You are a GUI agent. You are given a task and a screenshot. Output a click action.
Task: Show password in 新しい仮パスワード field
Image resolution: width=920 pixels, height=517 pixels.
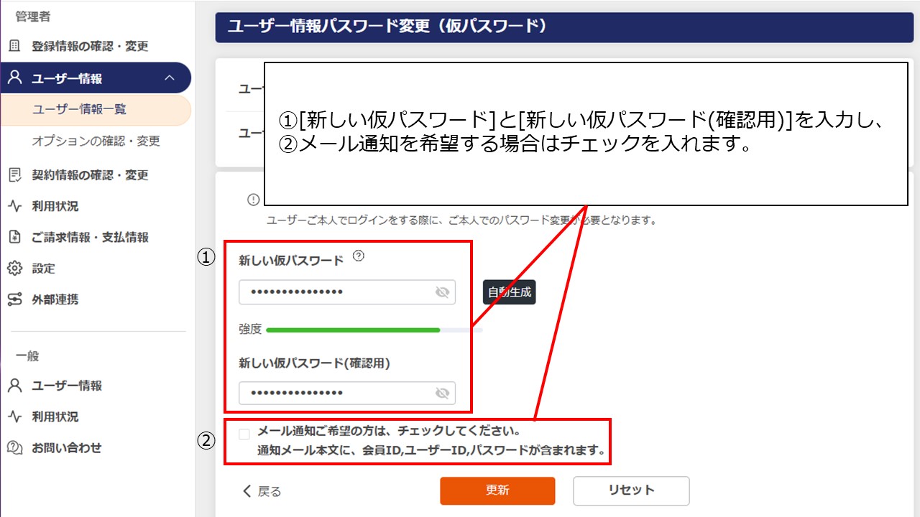[442, 292]
